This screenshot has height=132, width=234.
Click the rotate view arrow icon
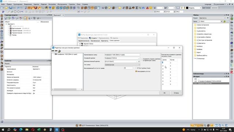click(x=78, y=8)
